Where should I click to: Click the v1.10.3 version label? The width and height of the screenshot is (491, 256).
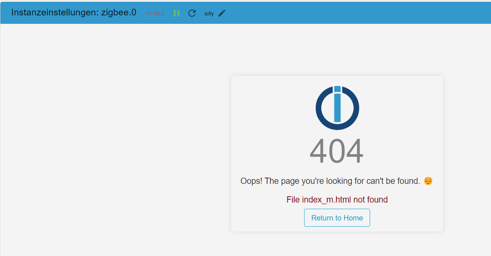pos(155,14)
